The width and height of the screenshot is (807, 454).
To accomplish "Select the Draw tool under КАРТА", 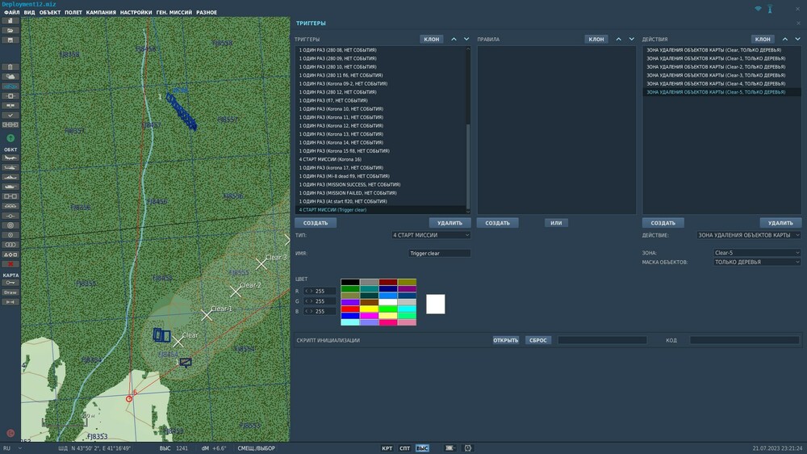I will tap(10, 292).
